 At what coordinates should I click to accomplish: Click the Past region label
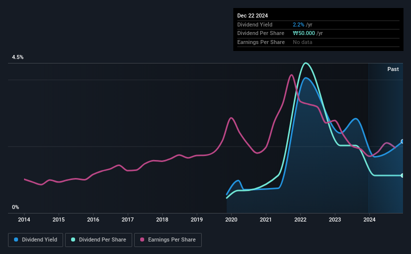coord(393,69)
